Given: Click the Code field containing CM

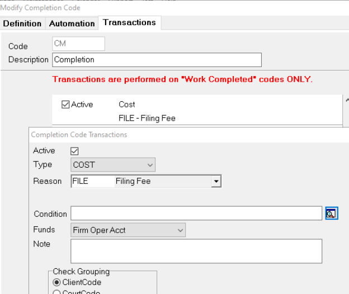Looking at the screenshot, I should 78,44.
